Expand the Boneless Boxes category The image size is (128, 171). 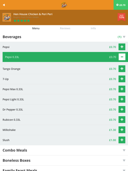pos(64,160)
